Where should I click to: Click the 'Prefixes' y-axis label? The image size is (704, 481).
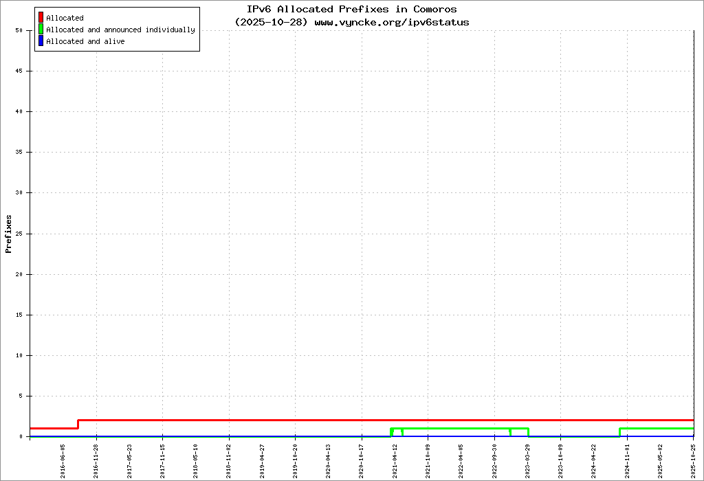[9, 234]
